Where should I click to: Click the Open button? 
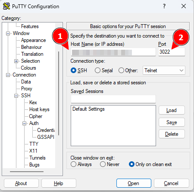pos(134,183)
